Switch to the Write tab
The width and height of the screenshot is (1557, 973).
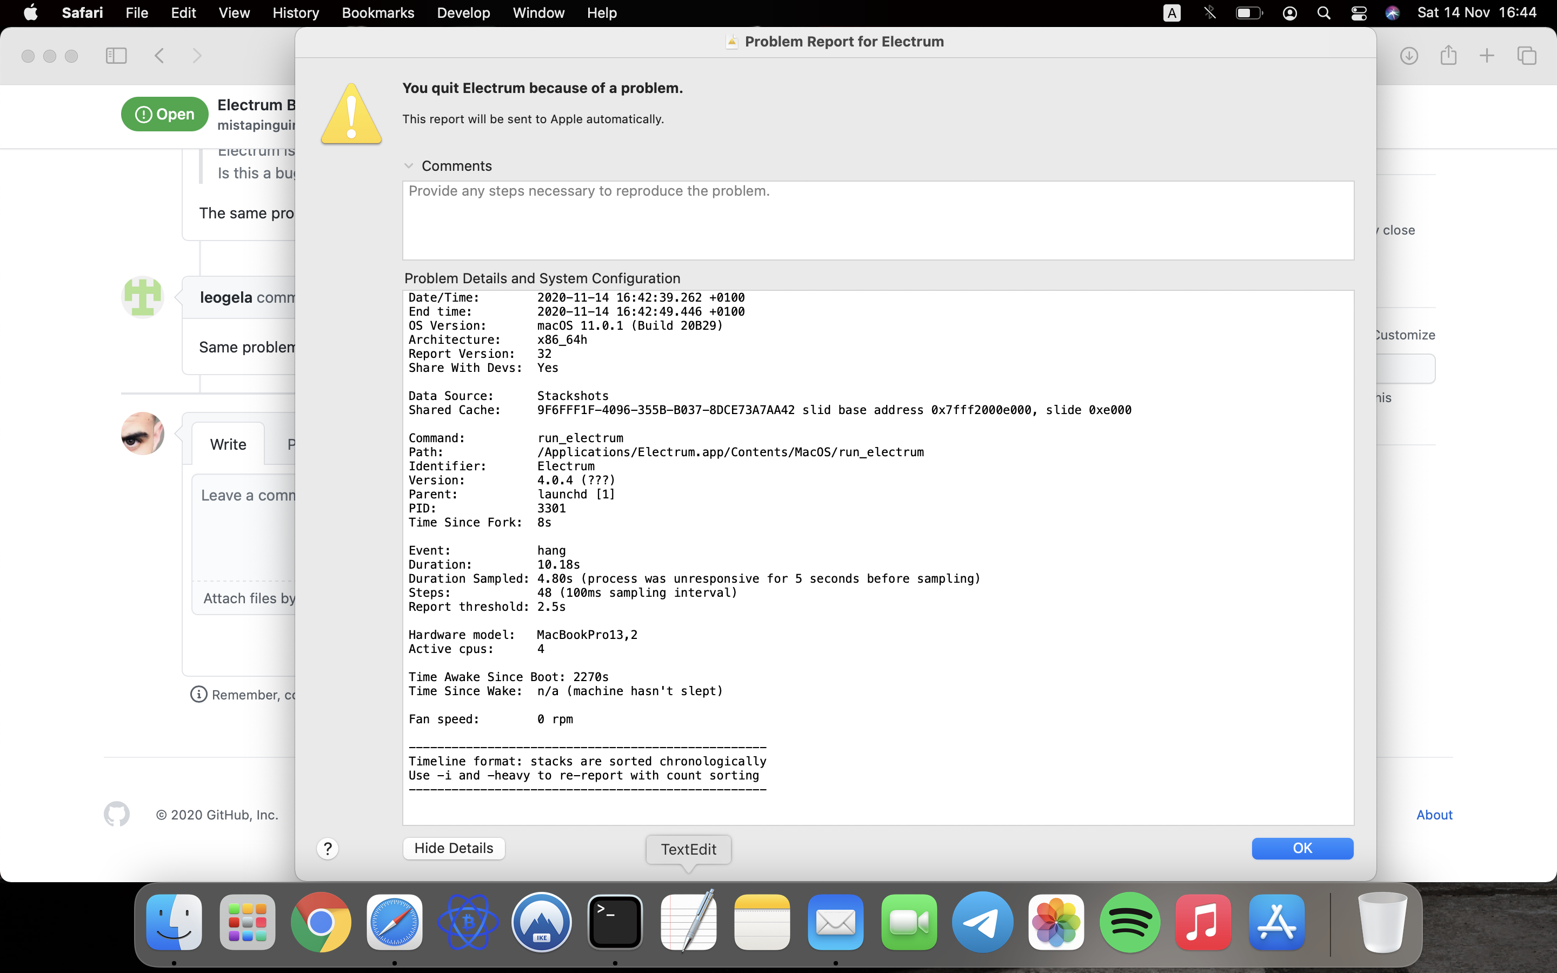click(x=228, y=444)
